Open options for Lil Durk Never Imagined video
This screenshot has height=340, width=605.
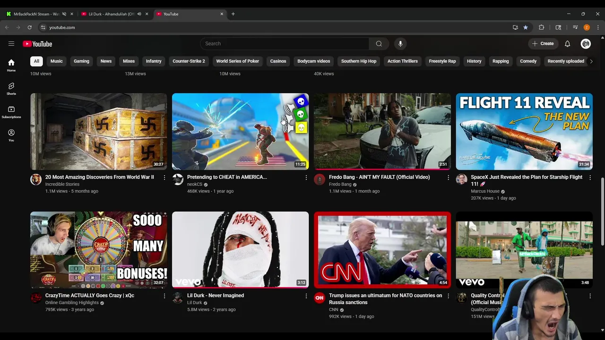coord(306,296)
